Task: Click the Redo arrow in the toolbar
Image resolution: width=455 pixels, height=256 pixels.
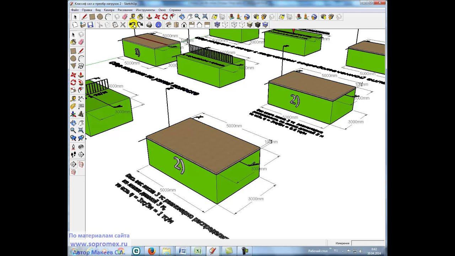Action: click(x=140, y=25)
